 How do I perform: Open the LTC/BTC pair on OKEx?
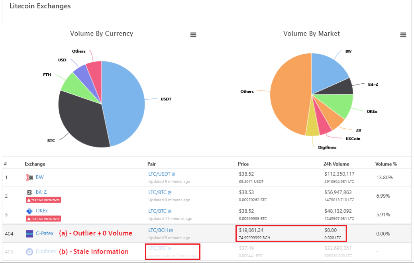pos(157,211)
